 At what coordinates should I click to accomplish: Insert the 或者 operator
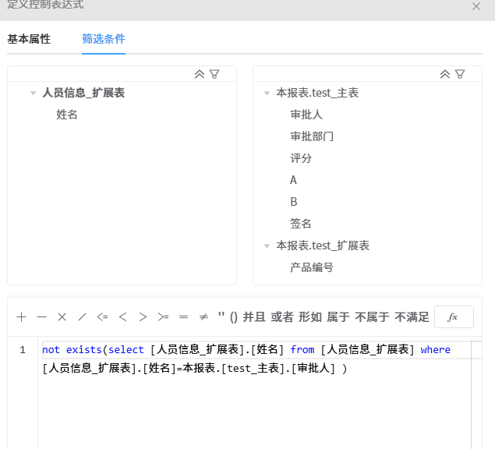point(282,316)
